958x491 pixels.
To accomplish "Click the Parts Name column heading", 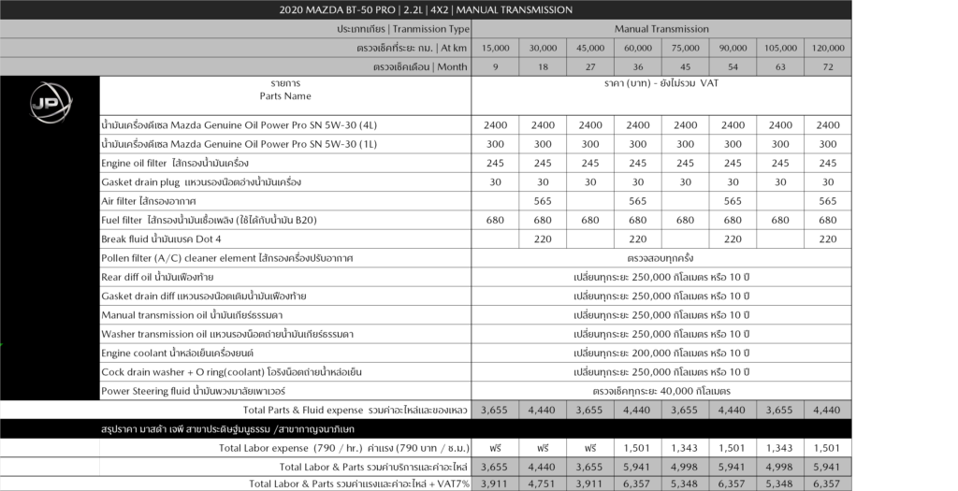I will tap(285, 90).
